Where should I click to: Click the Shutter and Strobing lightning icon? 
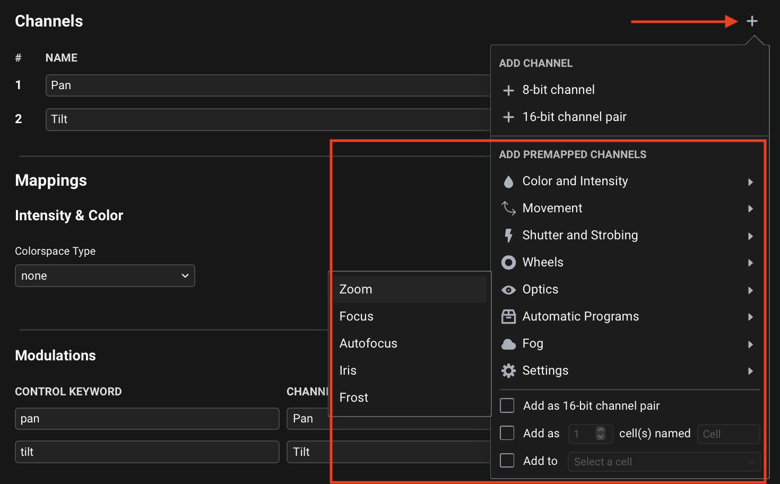[x=508, y=236]
